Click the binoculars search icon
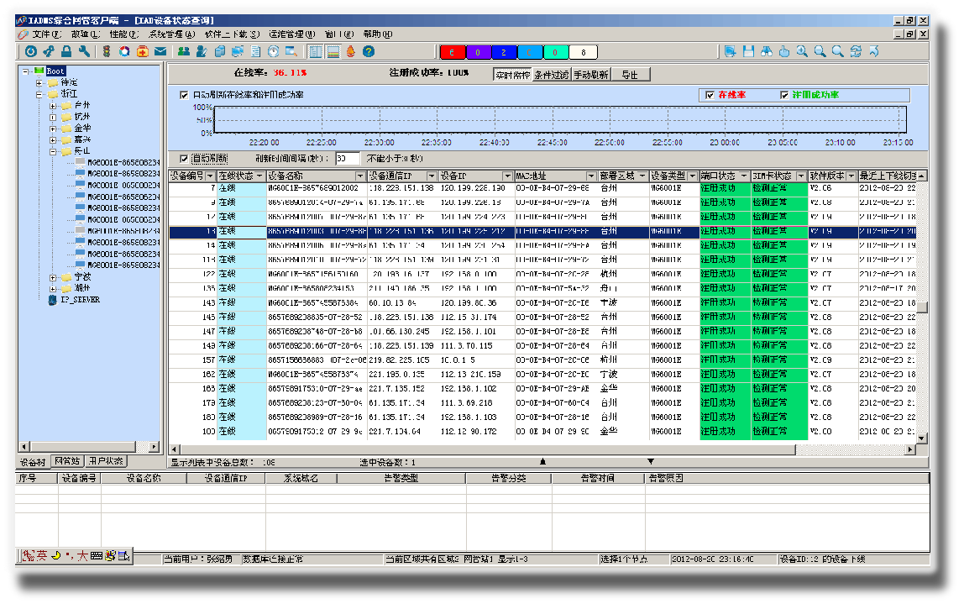 coord(766,52)
